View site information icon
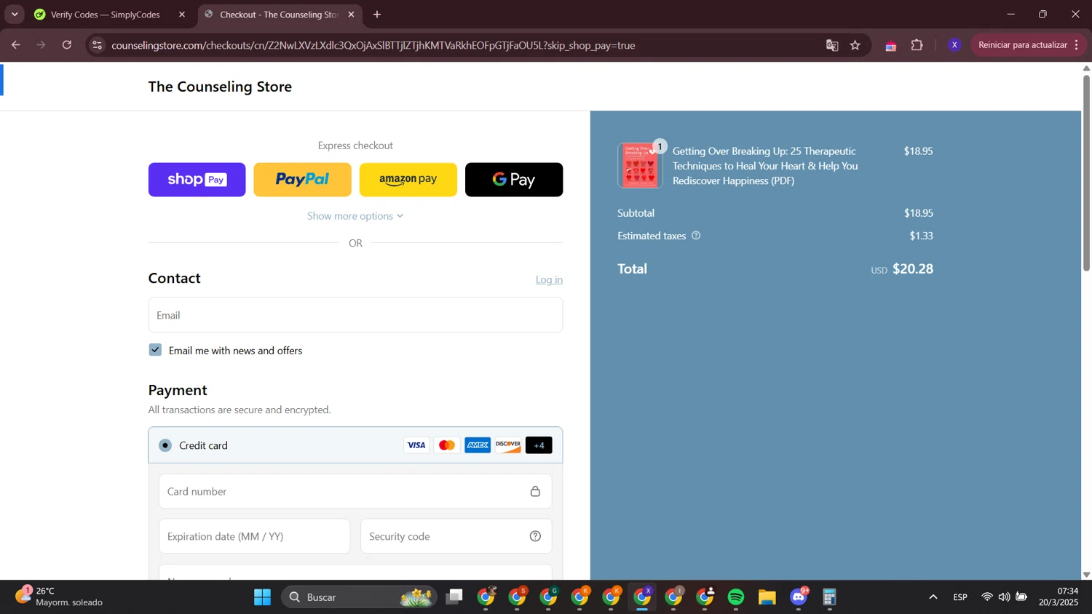Image resolution: width=1092 pixels, height=614 pixels. point(97,45)
